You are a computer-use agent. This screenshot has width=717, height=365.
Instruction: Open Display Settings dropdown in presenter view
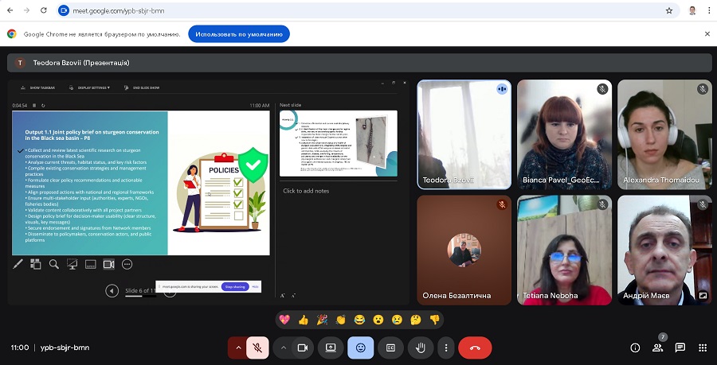(92, 87)
